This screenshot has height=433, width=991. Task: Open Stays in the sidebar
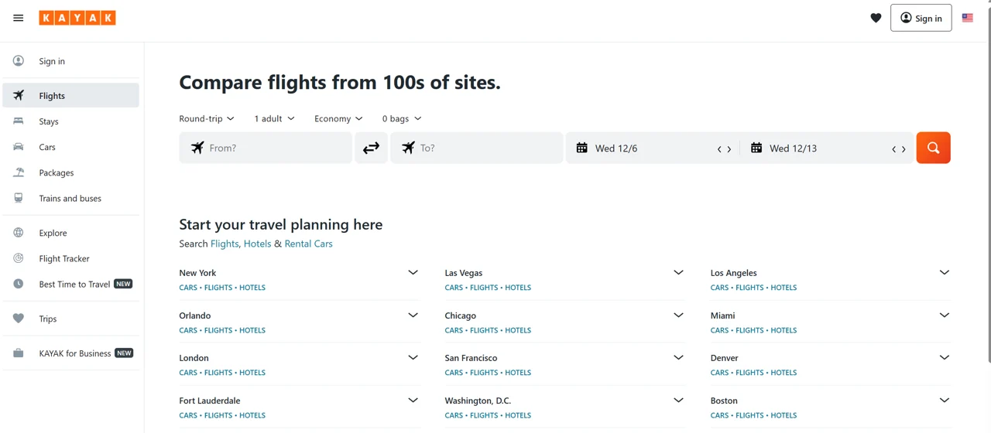(70, 121)
